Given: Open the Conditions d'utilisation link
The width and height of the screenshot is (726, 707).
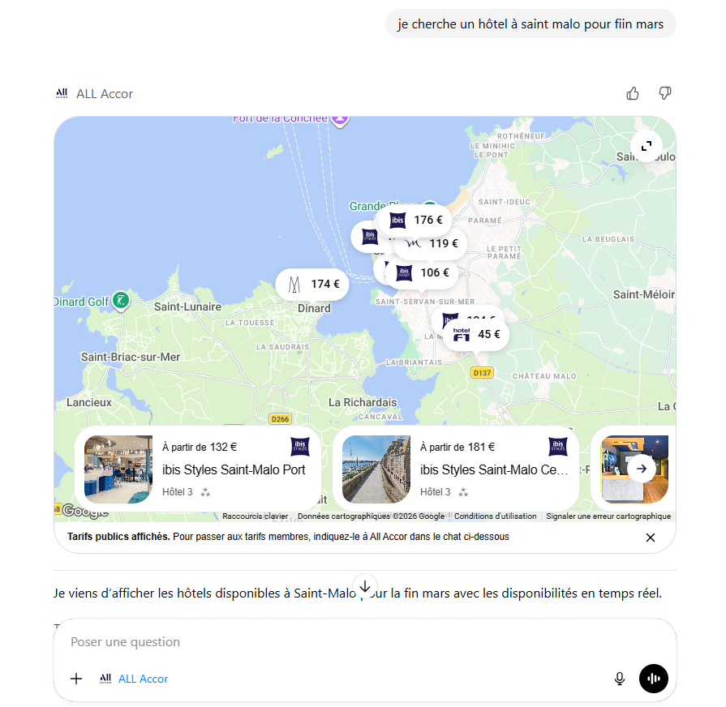Looking at the screenshot, I should [x=495, y=516].
